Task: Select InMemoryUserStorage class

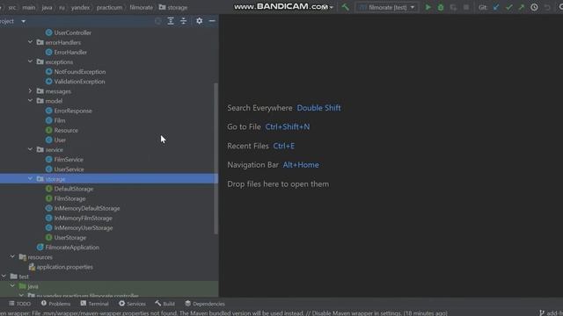Action: pyautogui.click(x=84, y=227)
